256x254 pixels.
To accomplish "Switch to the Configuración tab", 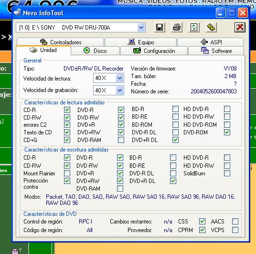I will click(154, 51).
